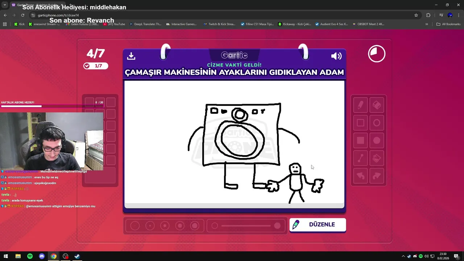Screen dimensions: 464x261
Task: Adjust the opacity slider below the canvas
Action: tap(246, 226)
